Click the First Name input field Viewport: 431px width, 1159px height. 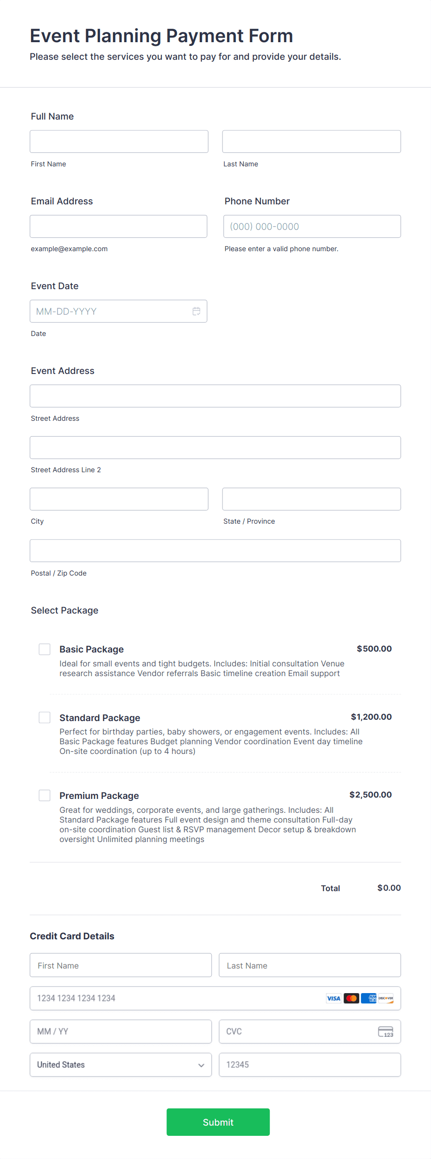coord(119,141)
